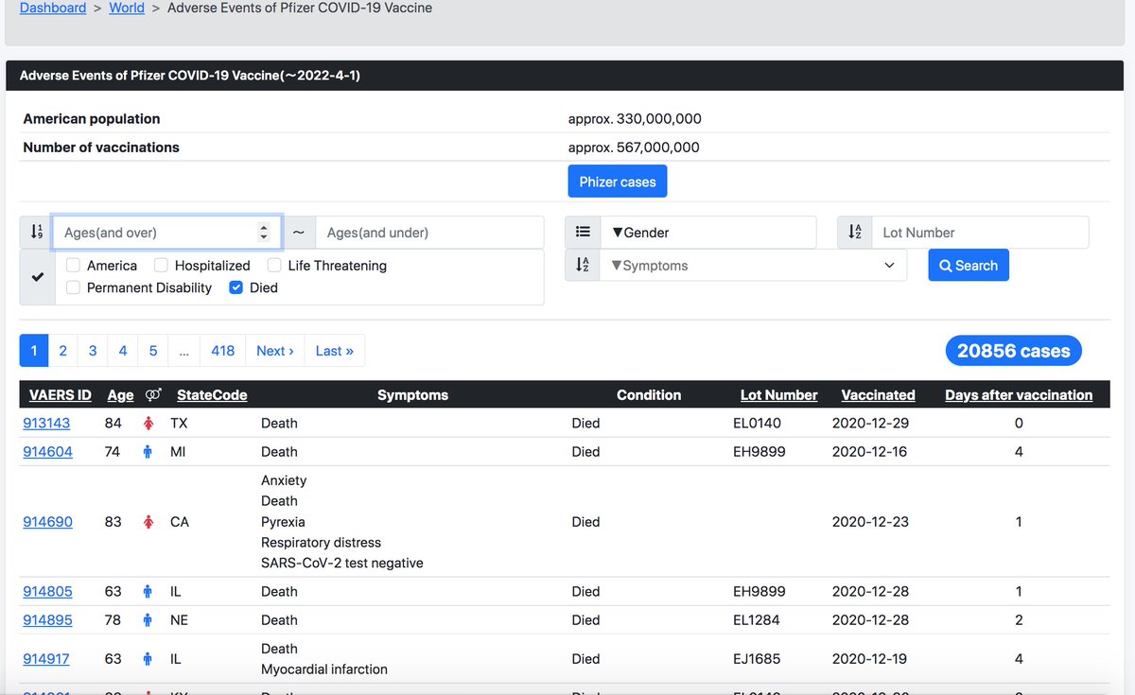Tick the Life Threatening checkbox
Viewport: 1135px width, 695px height.
(274, 266)
